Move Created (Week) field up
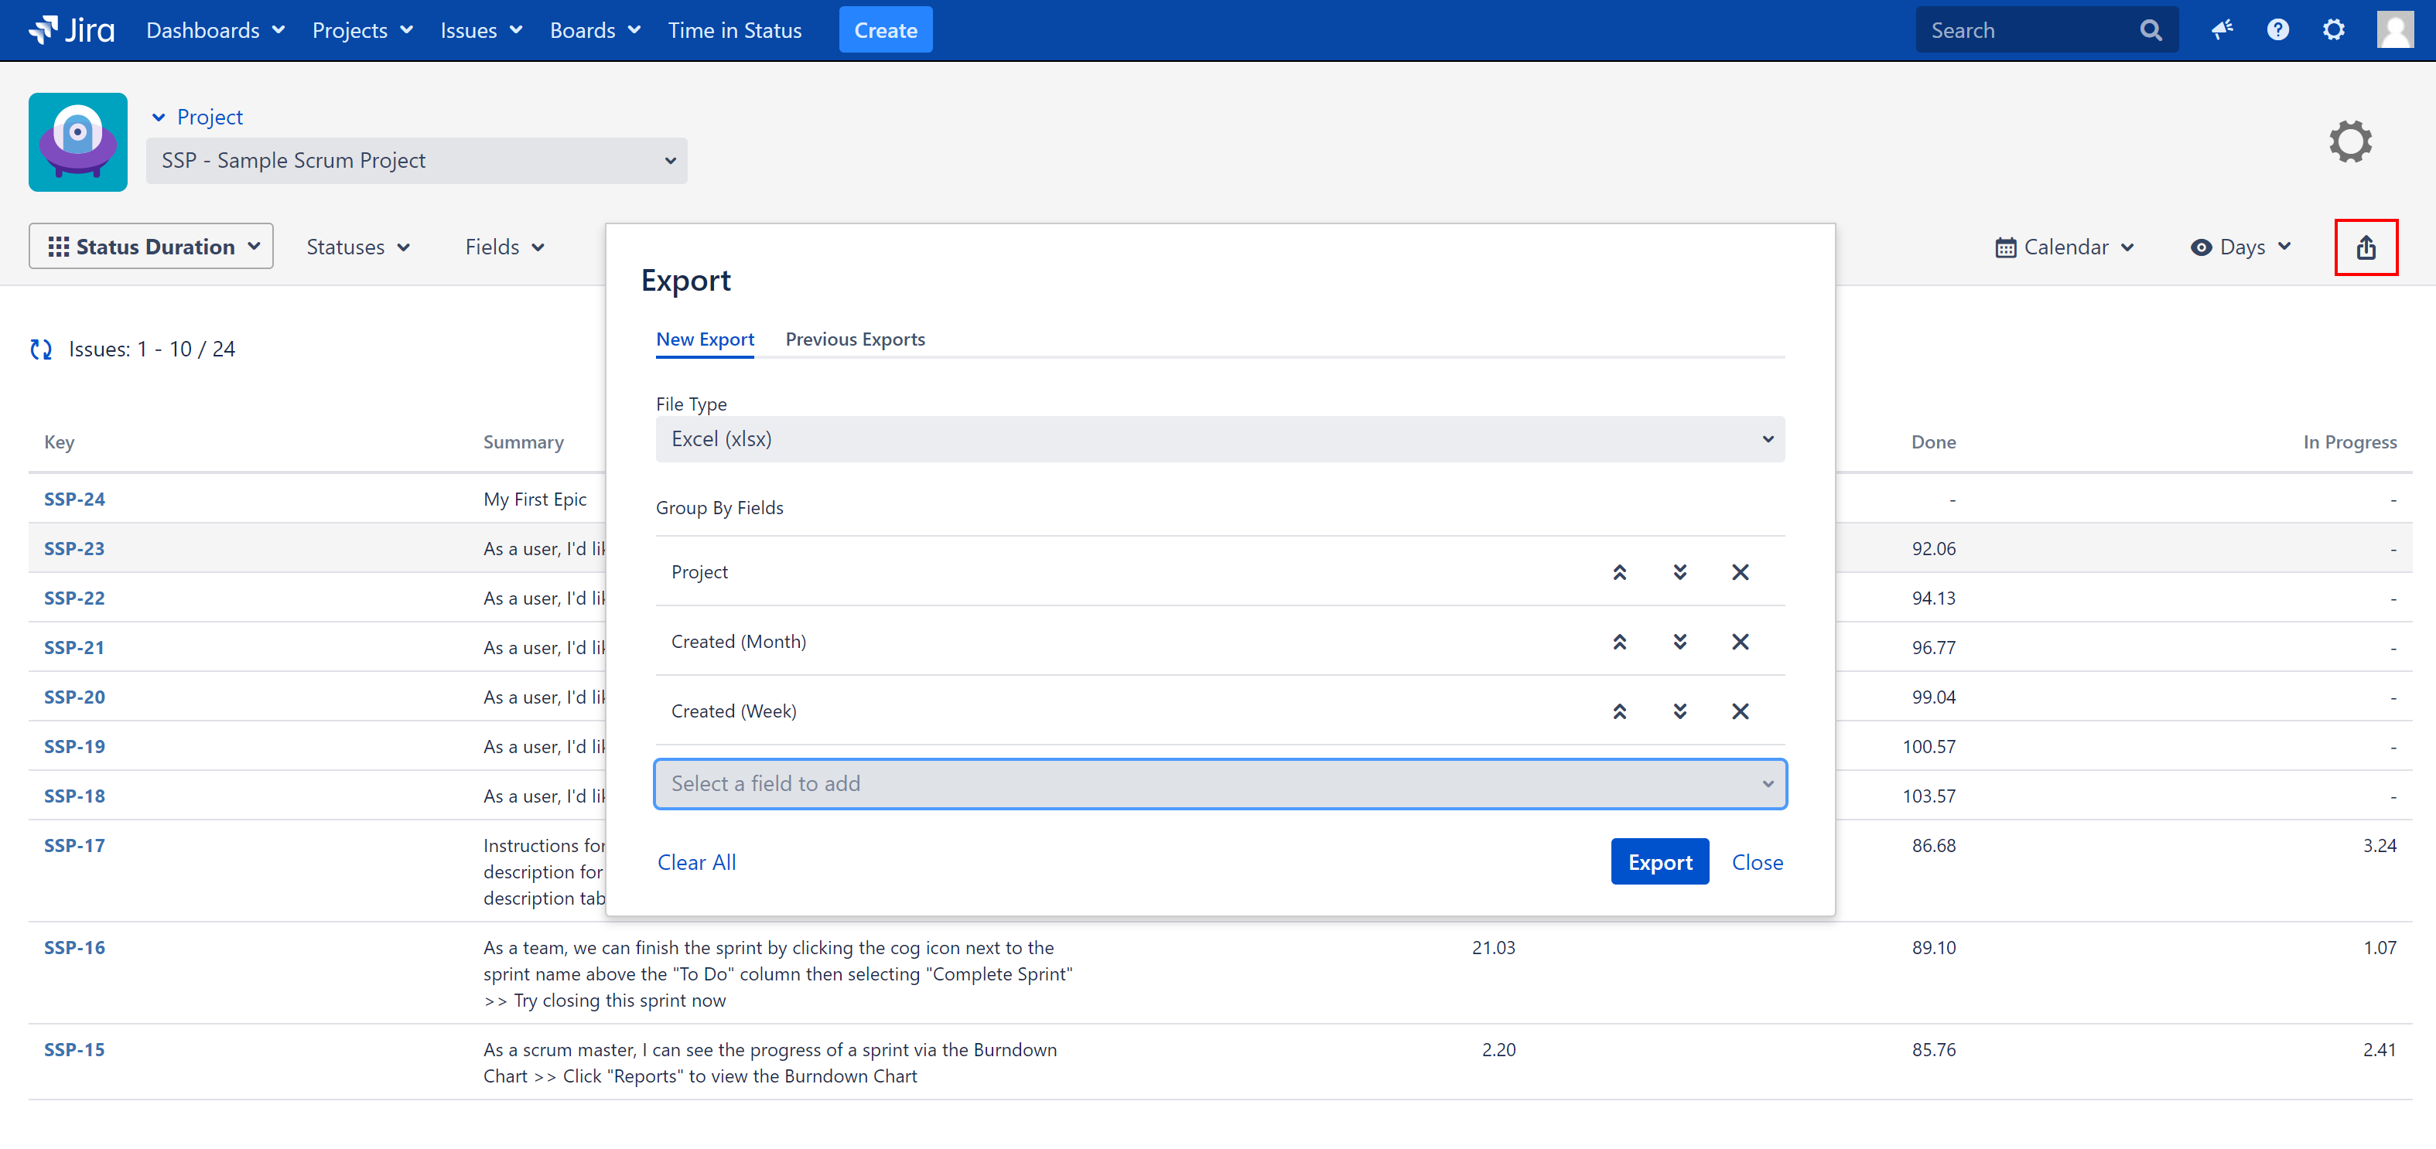Viewport: 2436px width, 1149px height. [x=1619, y=711]
